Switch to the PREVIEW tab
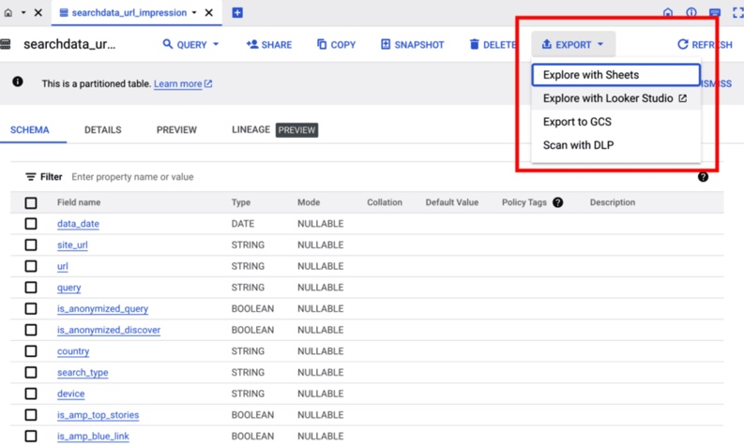This screenshot has width=744, height=445. coord(176,130)
